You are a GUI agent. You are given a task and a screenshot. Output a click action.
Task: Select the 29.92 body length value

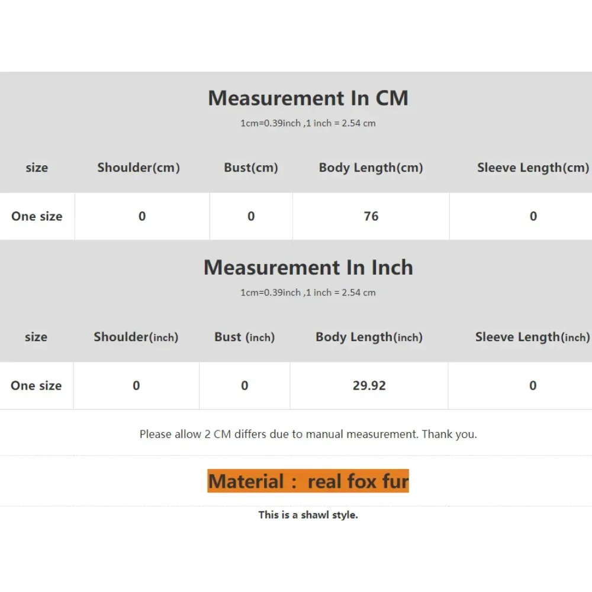[x=369, y=385]
